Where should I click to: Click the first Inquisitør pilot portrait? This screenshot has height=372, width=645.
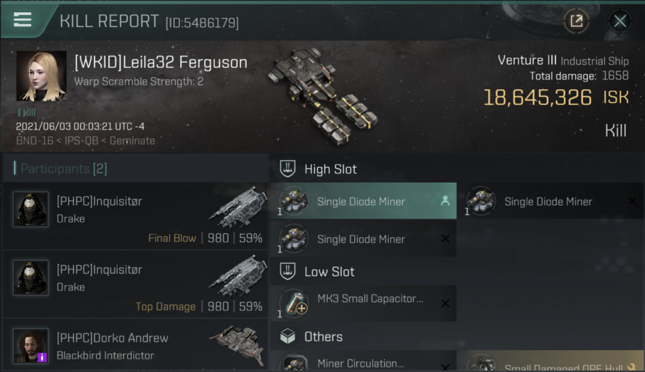coord(31,209)
